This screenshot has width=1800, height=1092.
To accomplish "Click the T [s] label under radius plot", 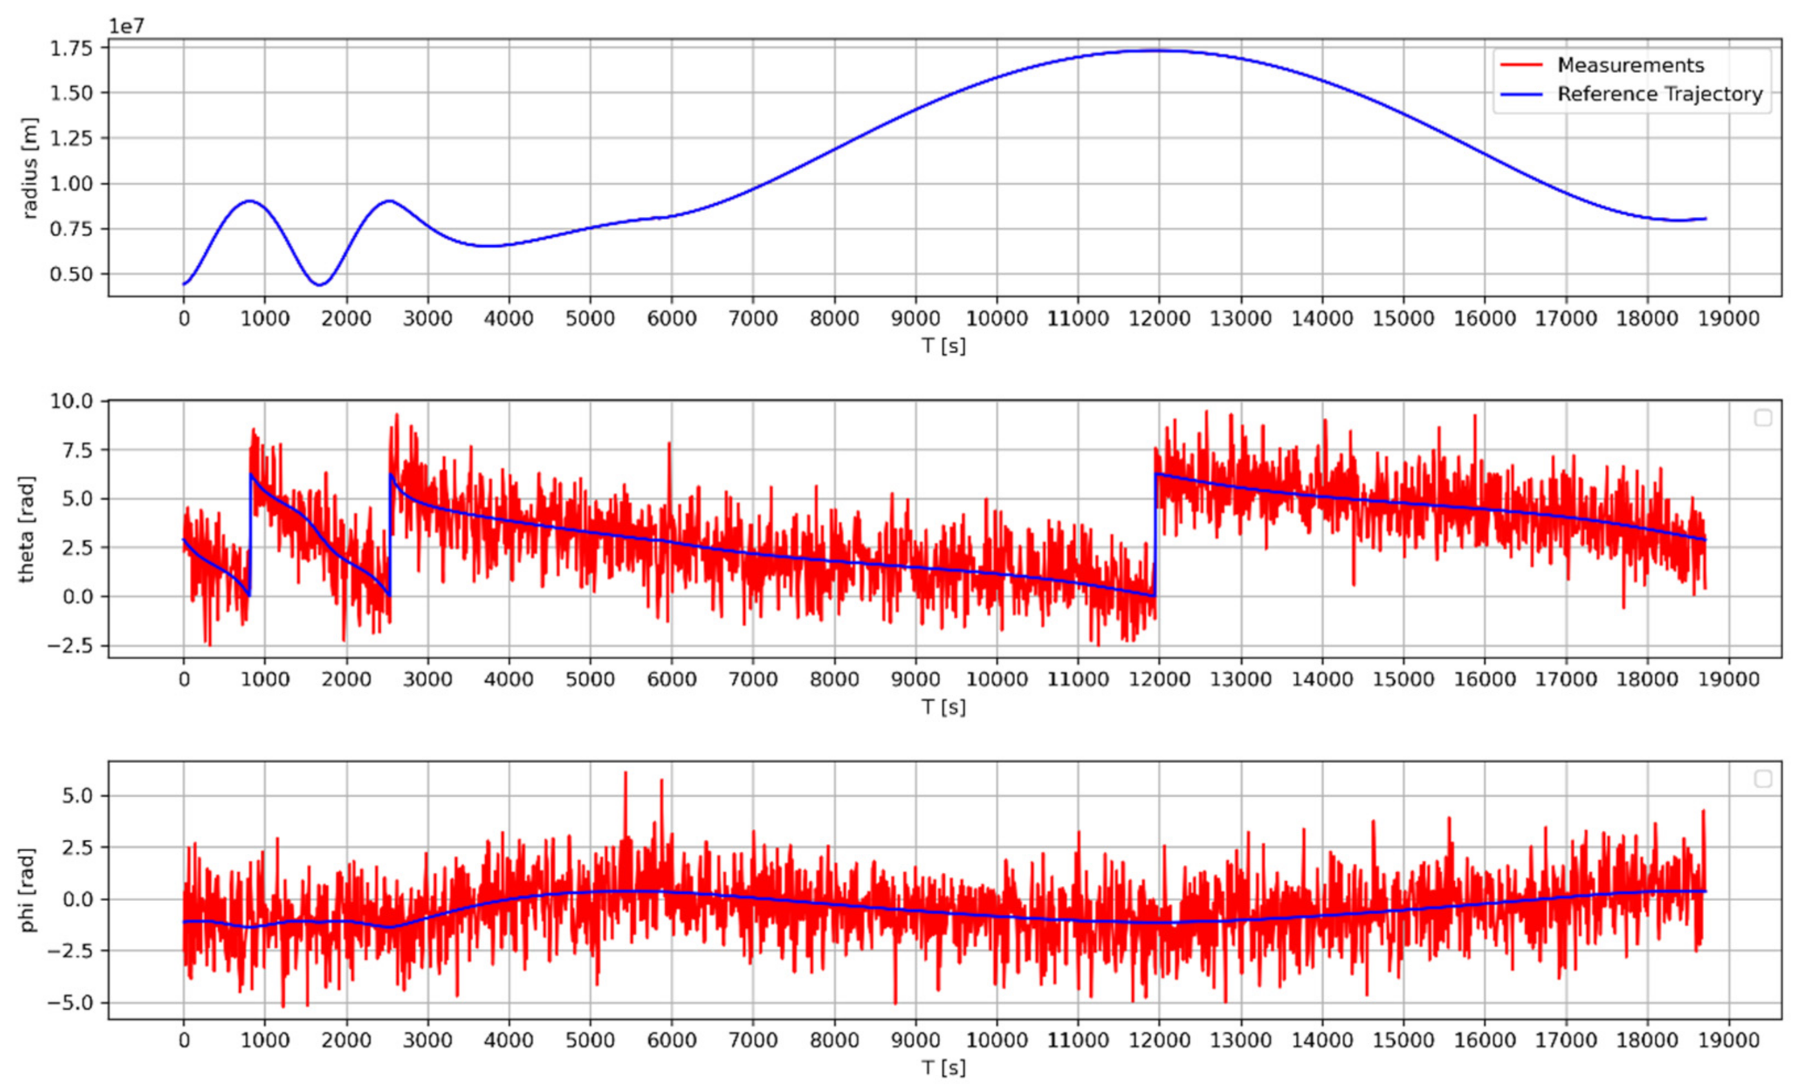I will point(944,345).
